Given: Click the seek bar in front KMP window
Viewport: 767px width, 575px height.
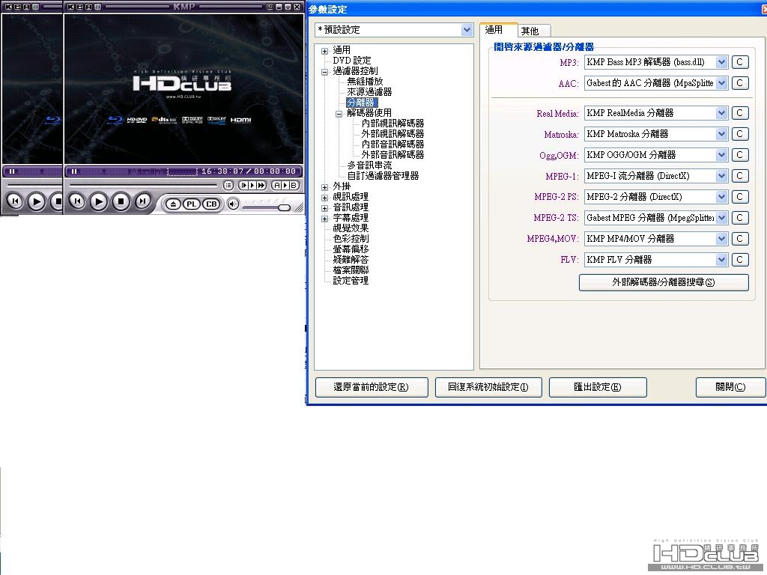Looking at the screenshot, I should 143,186.
